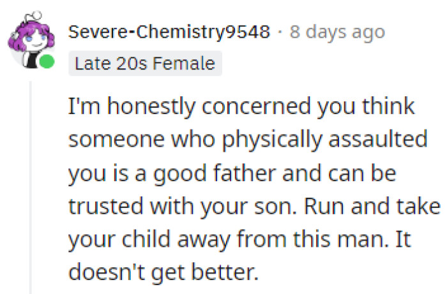447x294 pixels.
Task: Click the word "think" ending the first line
Action: click(x=388, y=107)
